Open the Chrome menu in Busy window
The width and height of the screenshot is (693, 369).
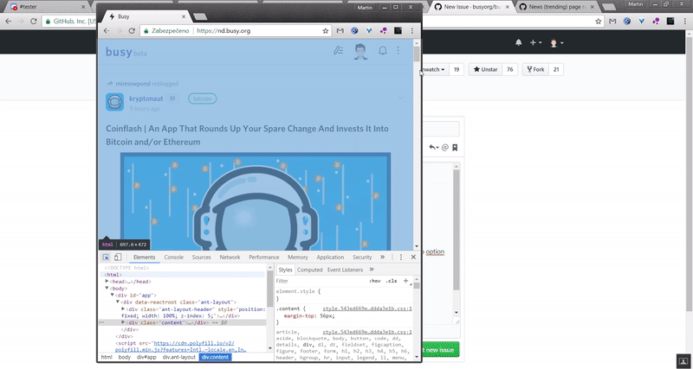click(x=412, y=31)
